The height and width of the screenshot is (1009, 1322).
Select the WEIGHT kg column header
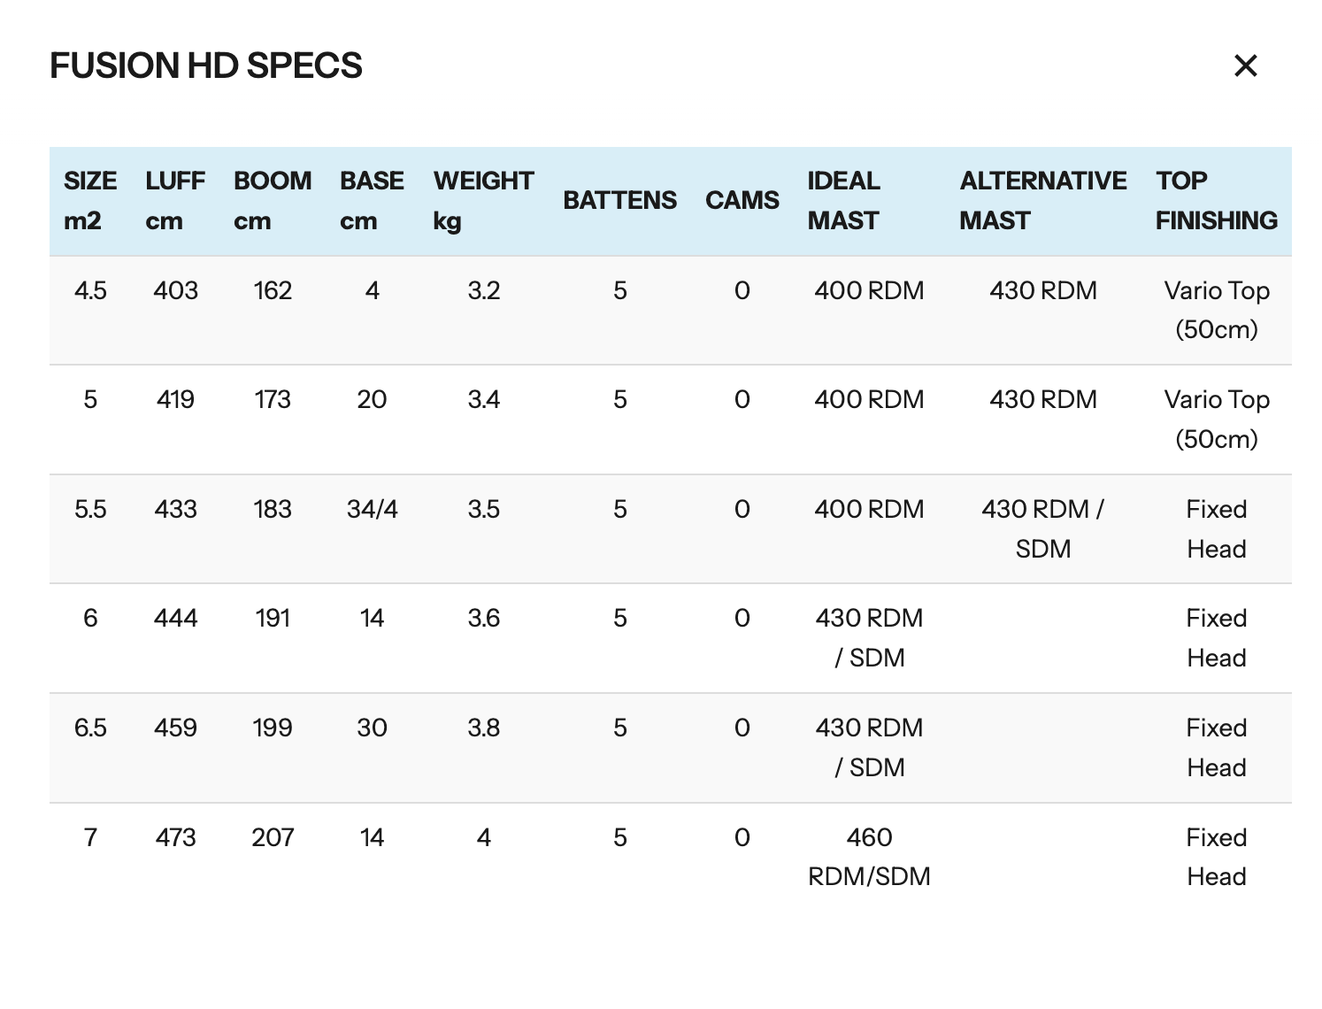pyautogui.click(x=483, y=201)
